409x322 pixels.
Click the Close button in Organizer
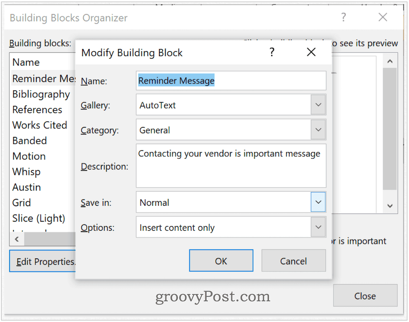(365, 296)
